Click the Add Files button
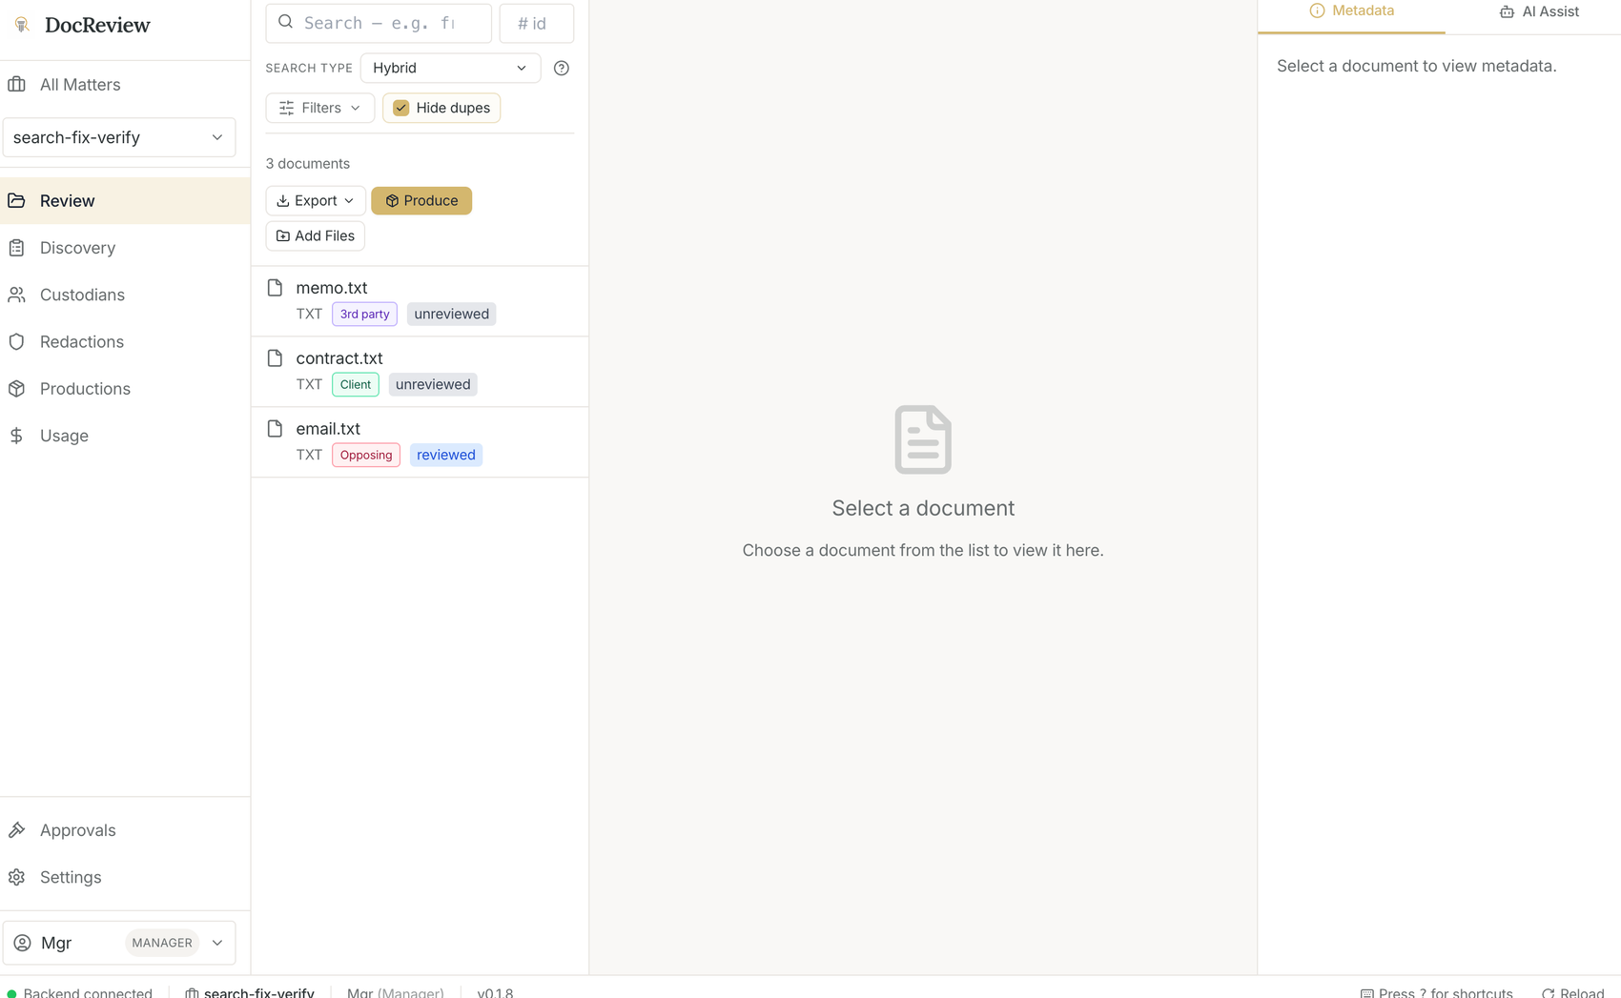Viewport: 1621px width, 998px height. (316, 235)
